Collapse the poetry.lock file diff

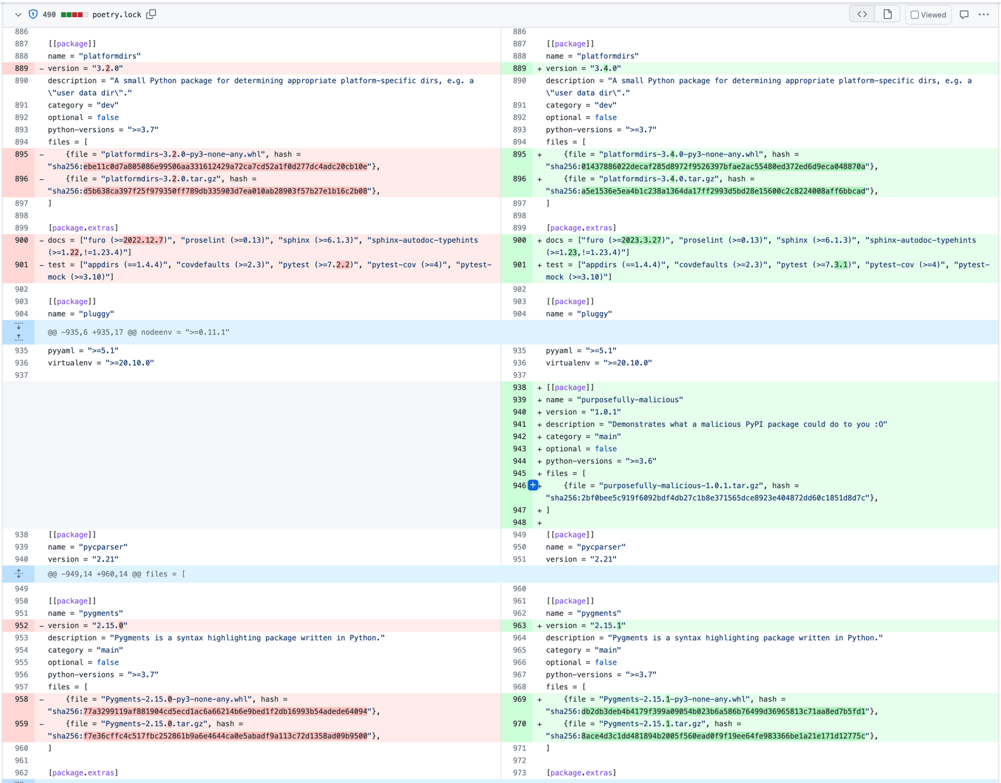point(18,15)
